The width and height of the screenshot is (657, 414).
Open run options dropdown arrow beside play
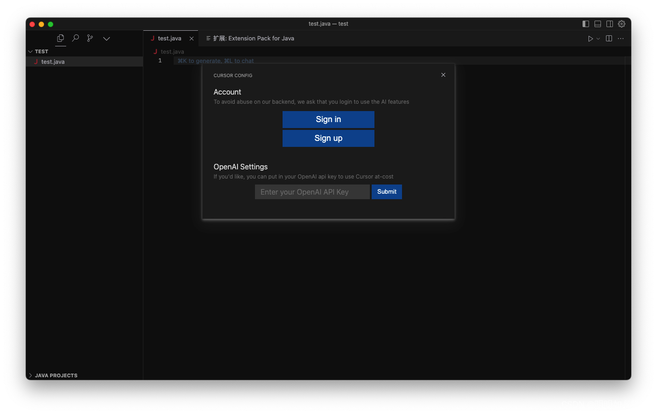click(598, 39)
